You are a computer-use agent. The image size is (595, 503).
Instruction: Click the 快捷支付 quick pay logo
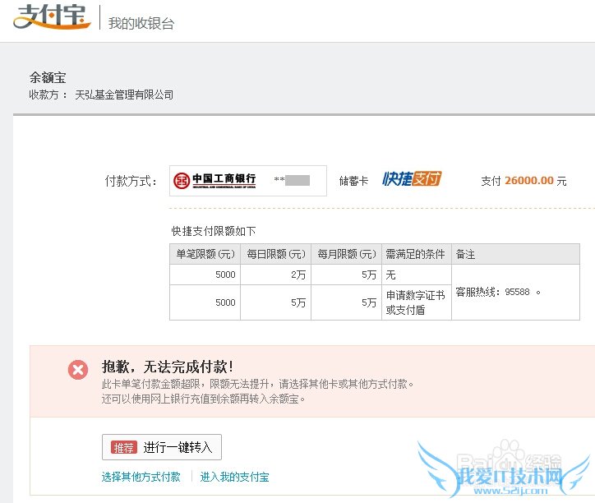(412, 179)
